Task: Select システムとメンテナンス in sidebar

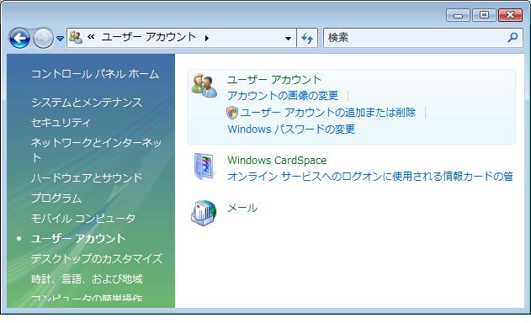Action: click(87, 103)
